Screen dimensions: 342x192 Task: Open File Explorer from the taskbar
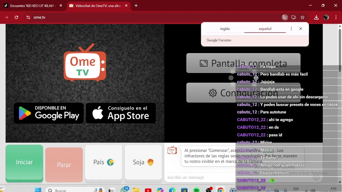click(136, 190)
